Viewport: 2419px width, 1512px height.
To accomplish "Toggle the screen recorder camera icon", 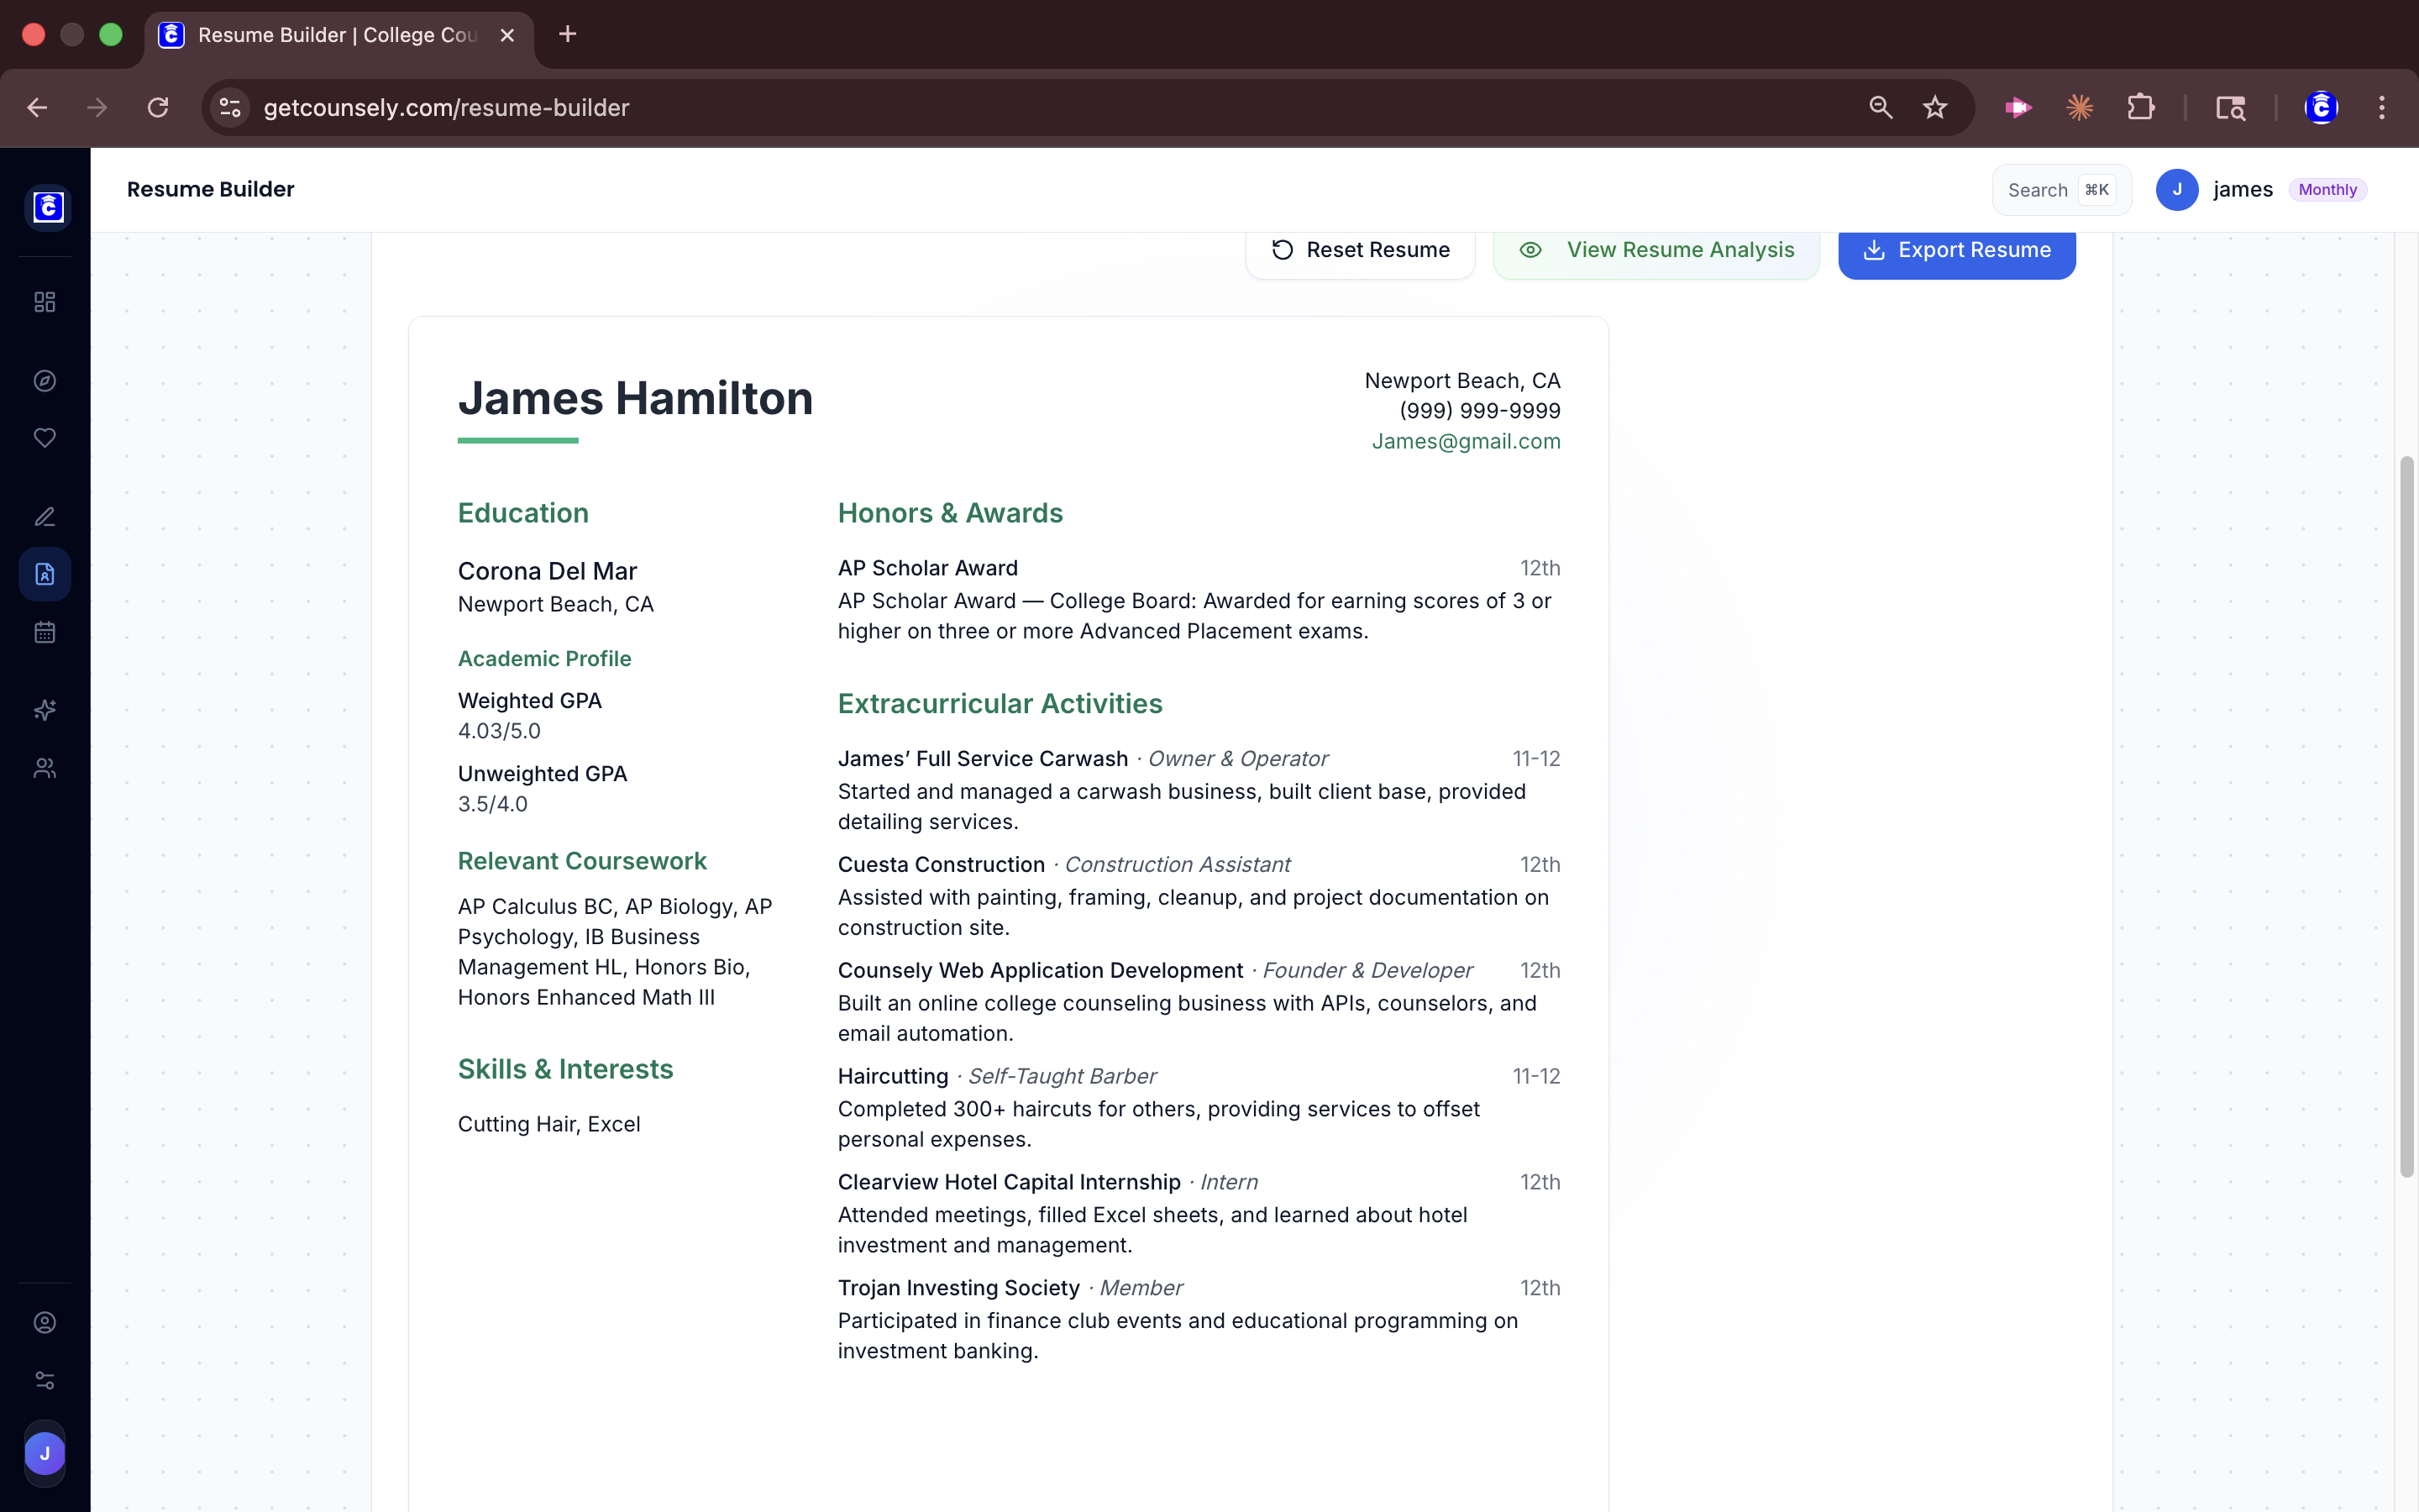I will click(2018, 107).
